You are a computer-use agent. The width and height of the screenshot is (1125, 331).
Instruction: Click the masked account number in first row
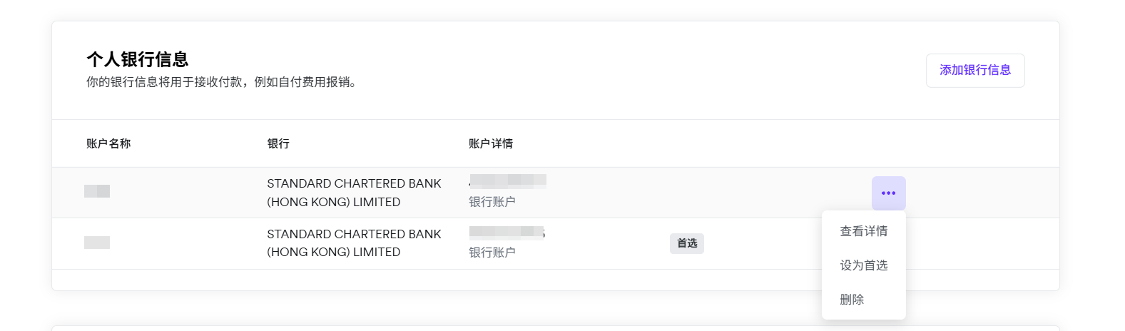508,180
